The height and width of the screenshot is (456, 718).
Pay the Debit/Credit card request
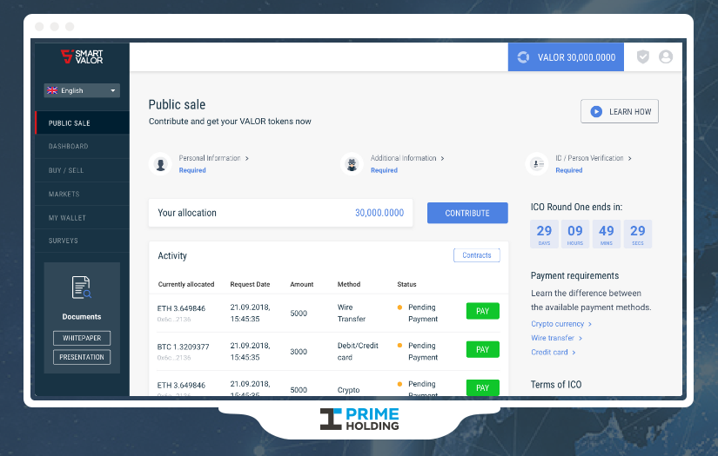pos(483,349)
